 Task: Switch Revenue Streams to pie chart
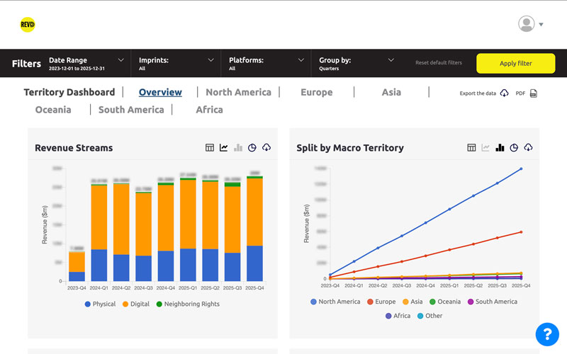(252, 148)
